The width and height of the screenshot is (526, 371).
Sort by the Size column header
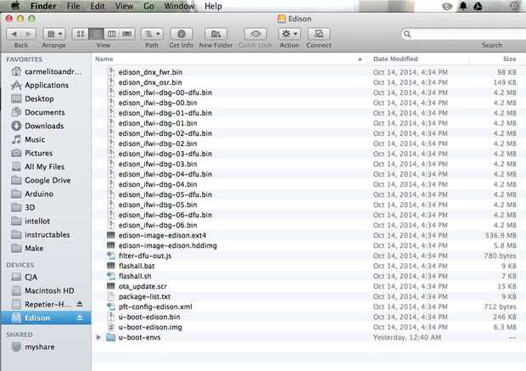coord(497,59)
